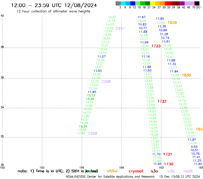203x179 pixels.
Task: Select the blue wave height value '10.83'
Action: [142, 25]
